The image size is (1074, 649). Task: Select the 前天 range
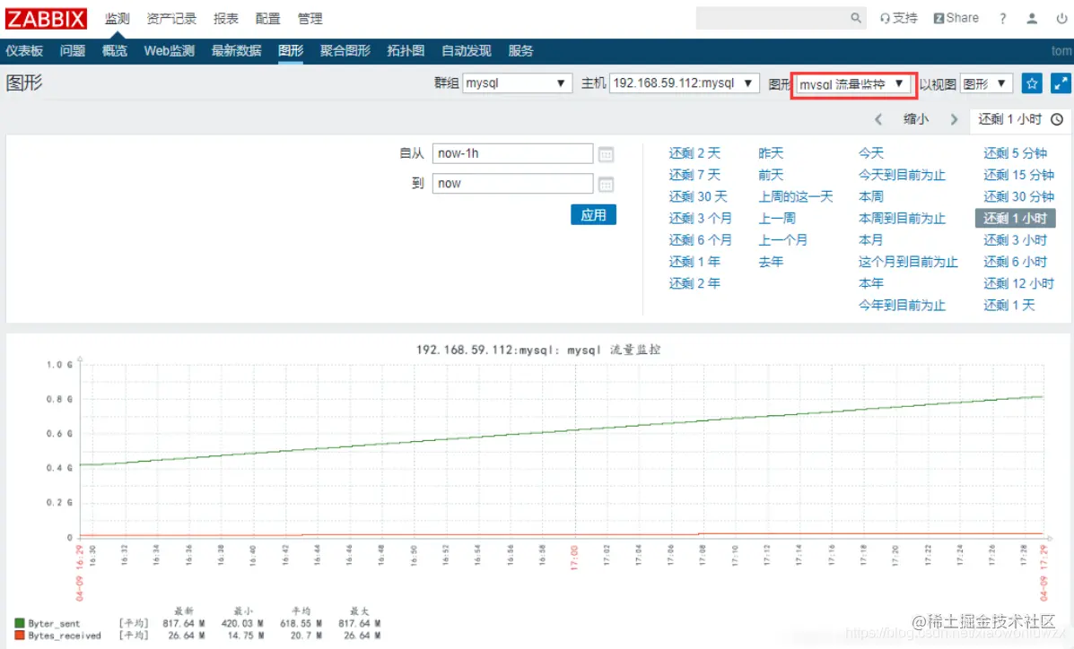(x=771, y=176)
